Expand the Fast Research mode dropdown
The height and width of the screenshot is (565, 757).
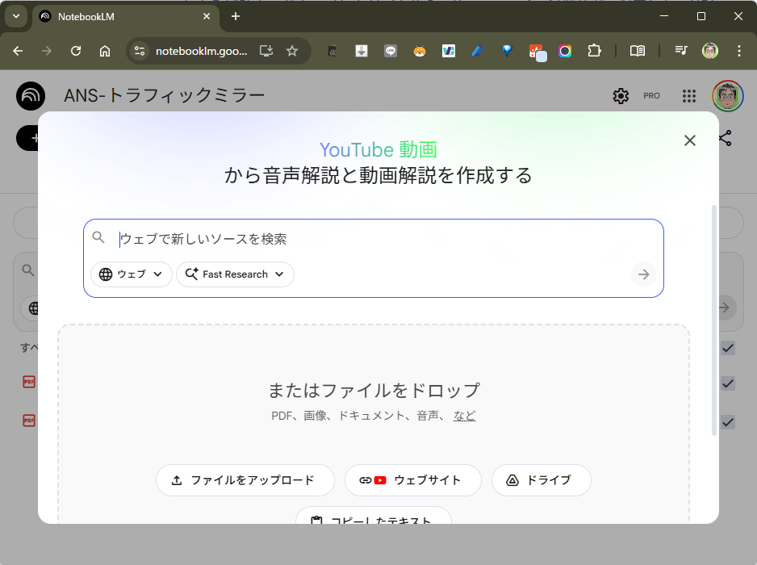(x=235, y=274)
